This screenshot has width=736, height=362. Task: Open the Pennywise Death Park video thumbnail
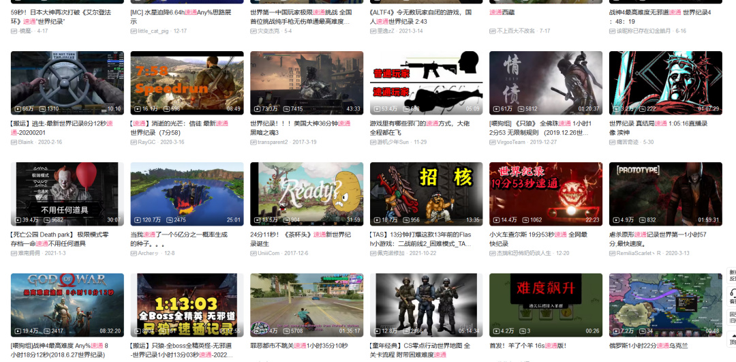coord(67,194)
